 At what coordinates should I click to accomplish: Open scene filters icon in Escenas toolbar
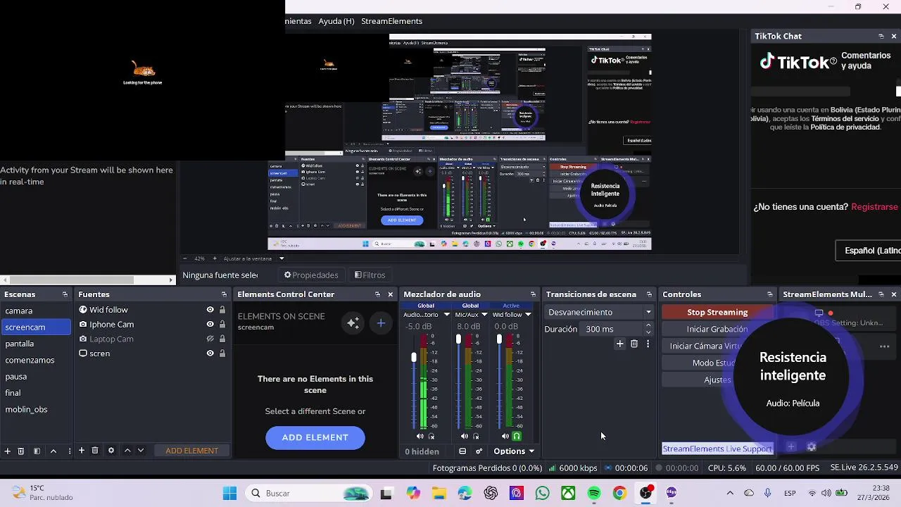pyautogui.click(x=37, y=451)
